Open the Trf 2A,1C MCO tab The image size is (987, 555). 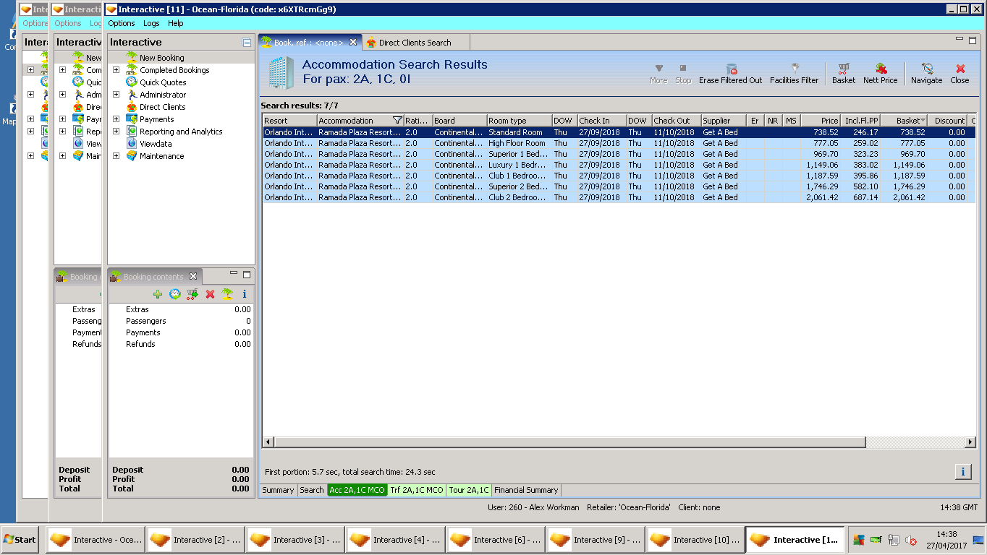[x=417, y=490]
